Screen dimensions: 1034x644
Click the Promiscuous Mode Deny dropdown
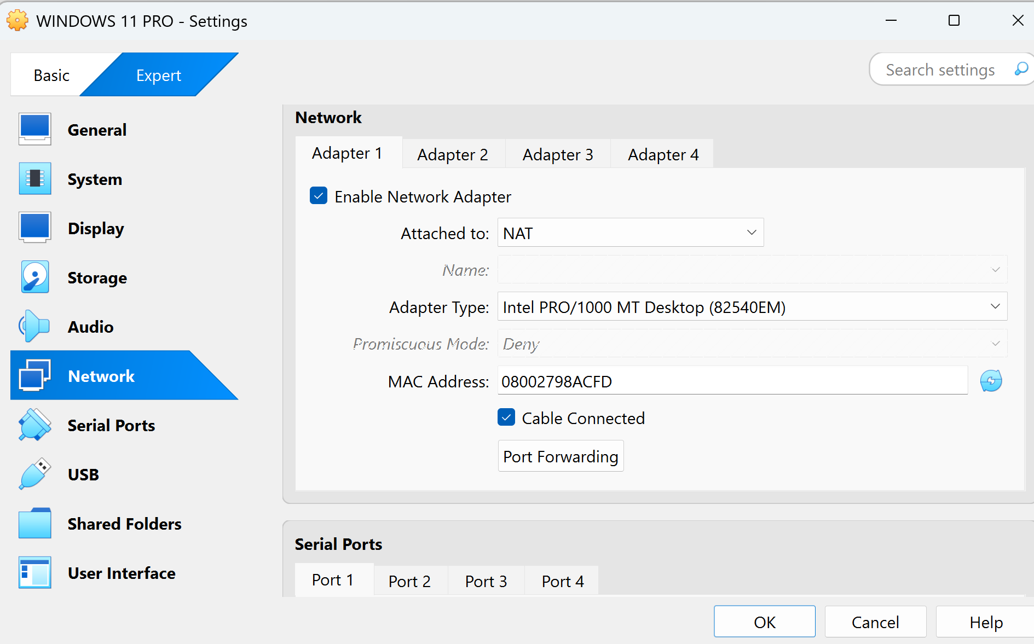pyautogui.click(x=752, y=344)
